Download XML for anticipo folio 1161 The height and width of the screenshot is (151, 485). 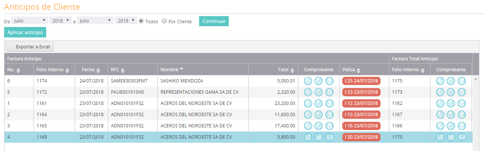point(319,103)
